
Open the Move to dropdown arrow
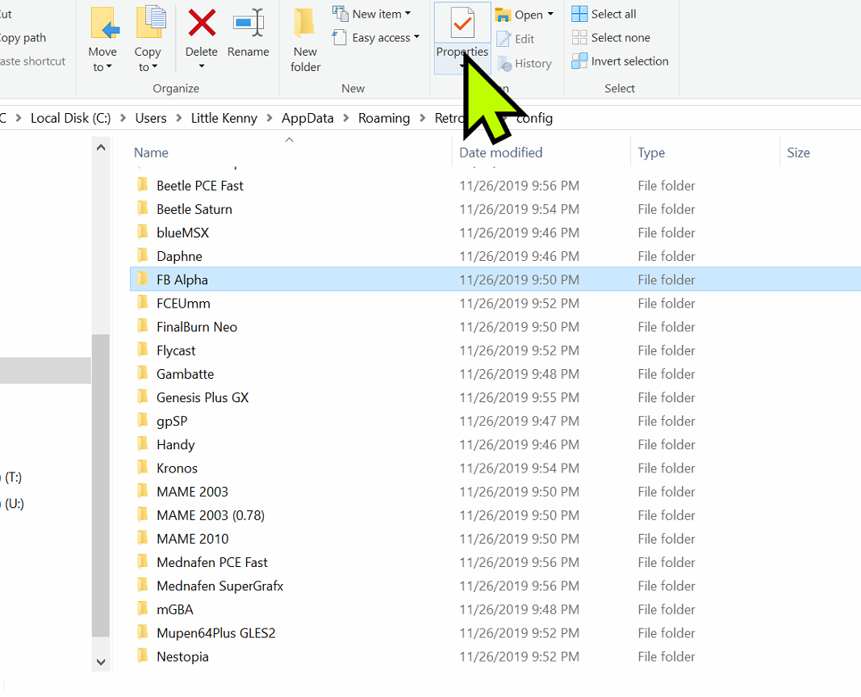click(109, 66)
